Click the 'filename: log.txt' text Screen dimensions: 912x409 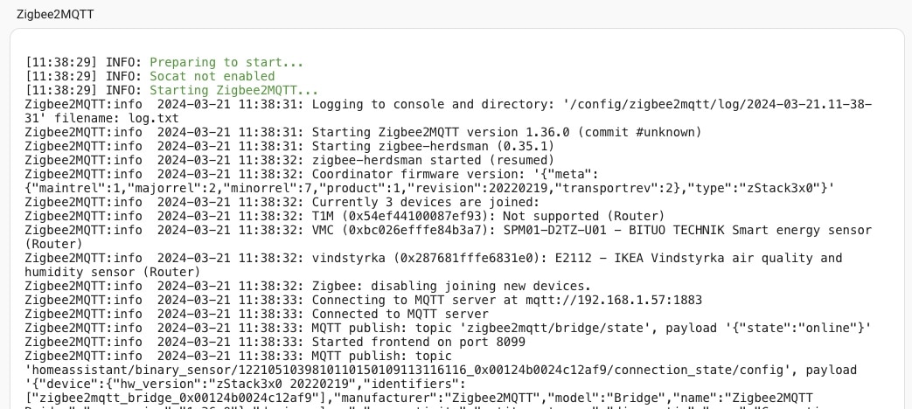[116, 119]
